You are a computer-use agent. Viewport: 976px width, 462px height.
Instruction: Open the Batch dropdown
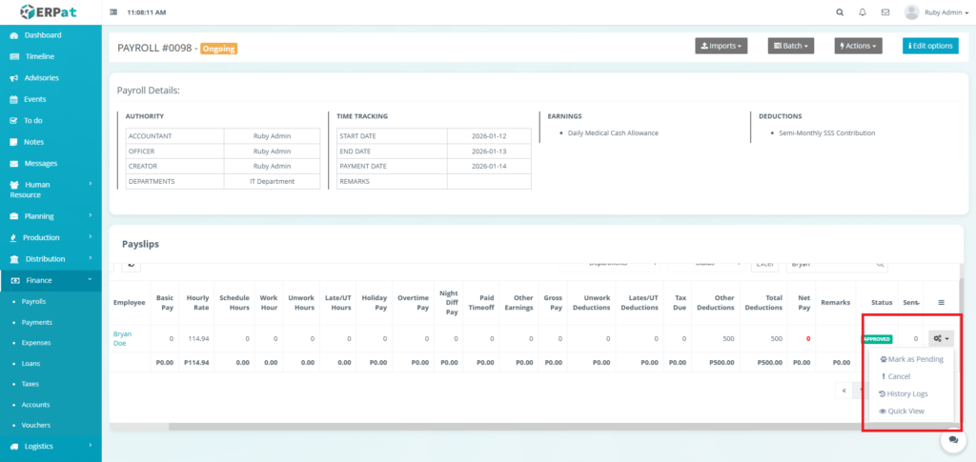pos(790,46)
